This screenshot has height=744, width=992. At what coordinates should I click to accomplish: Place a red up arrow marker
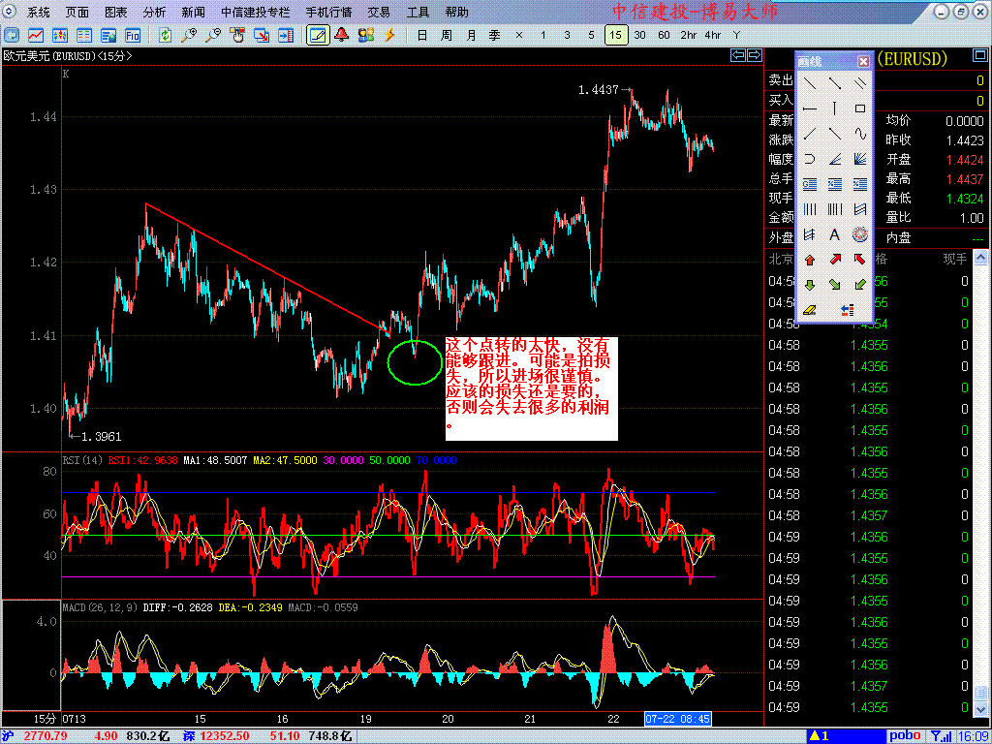(810, 260)
